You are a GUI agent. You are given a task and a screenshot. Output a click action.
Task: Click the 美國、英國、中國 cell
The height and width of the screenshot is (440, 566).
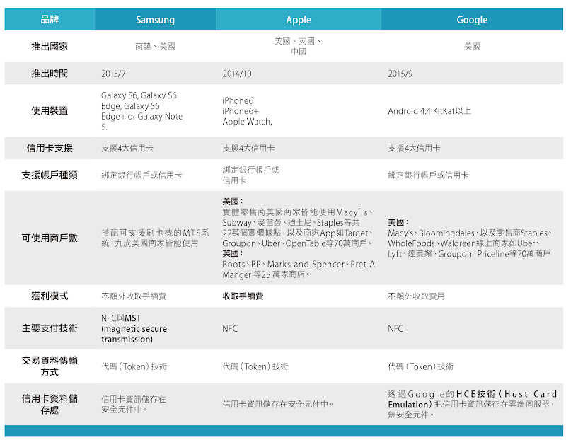point(299,46)
